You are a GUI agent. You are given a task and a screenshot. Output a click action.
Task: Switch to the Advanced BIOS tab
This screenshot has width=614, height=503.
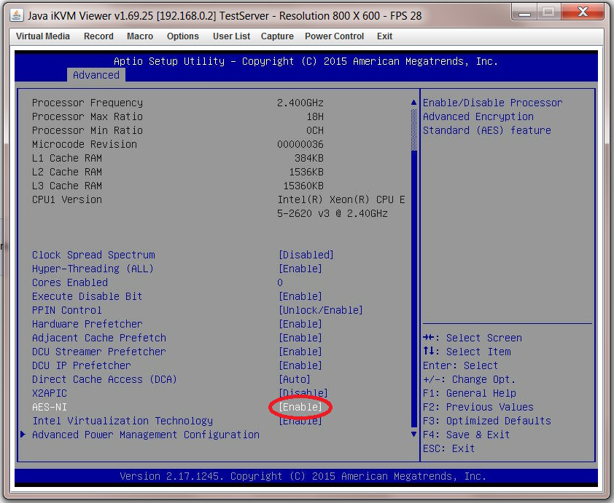tap(96, 74)
